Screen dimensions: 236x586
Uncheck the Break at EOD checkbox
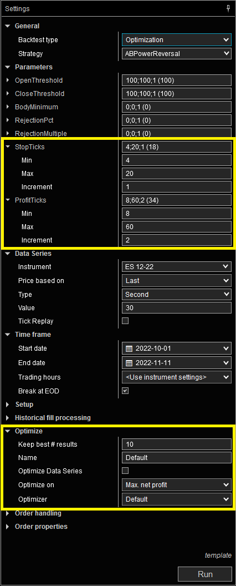[125, 391]
